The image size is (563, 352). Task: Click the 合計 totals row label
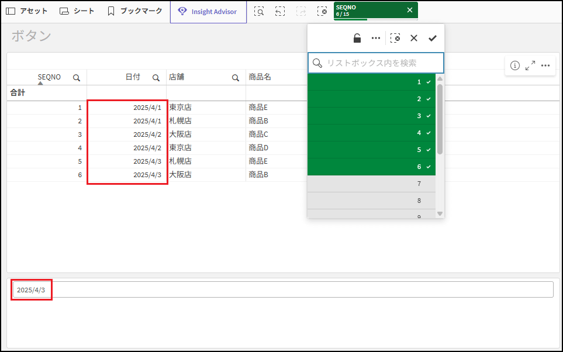pyautogui.click(x=18, y=92)
